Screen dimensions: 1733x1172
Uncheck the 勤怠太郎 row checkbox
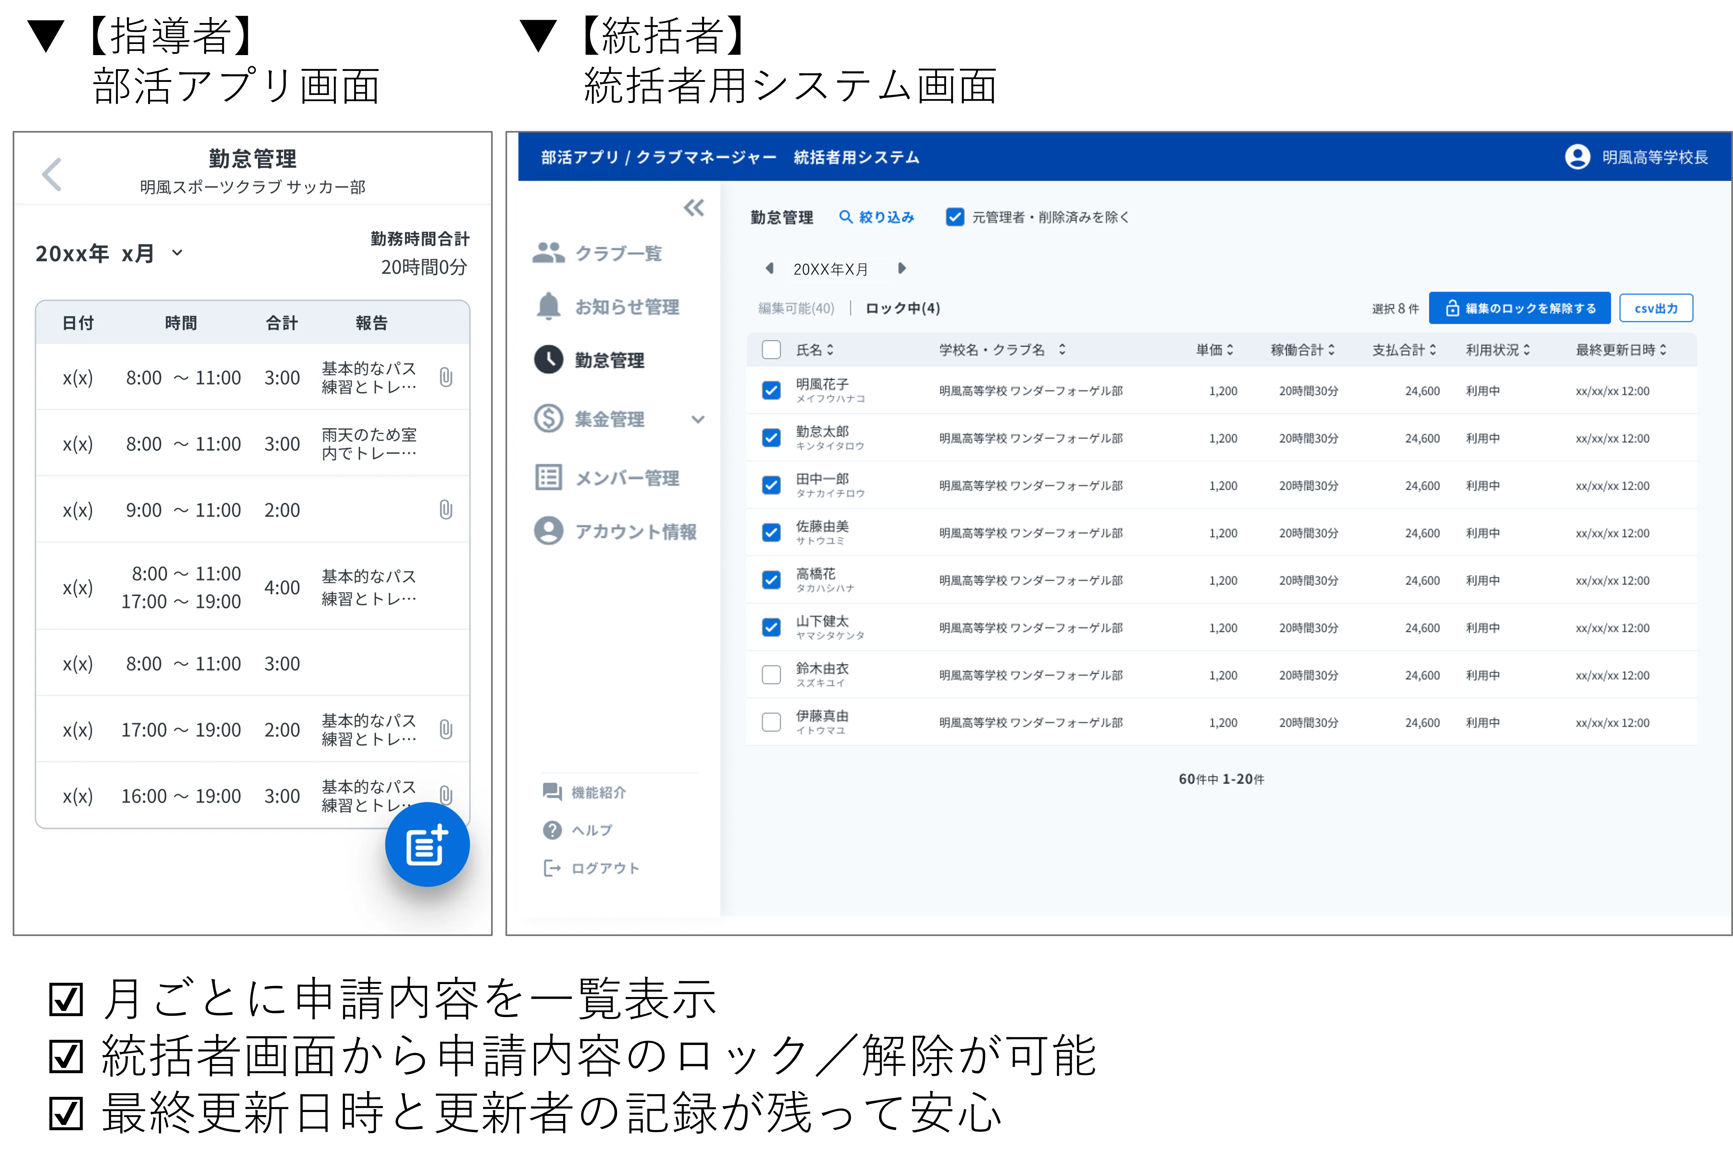coord(771,437)
